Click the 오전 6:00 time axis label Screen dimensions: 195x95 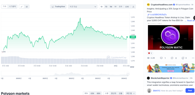pos(21,66)
